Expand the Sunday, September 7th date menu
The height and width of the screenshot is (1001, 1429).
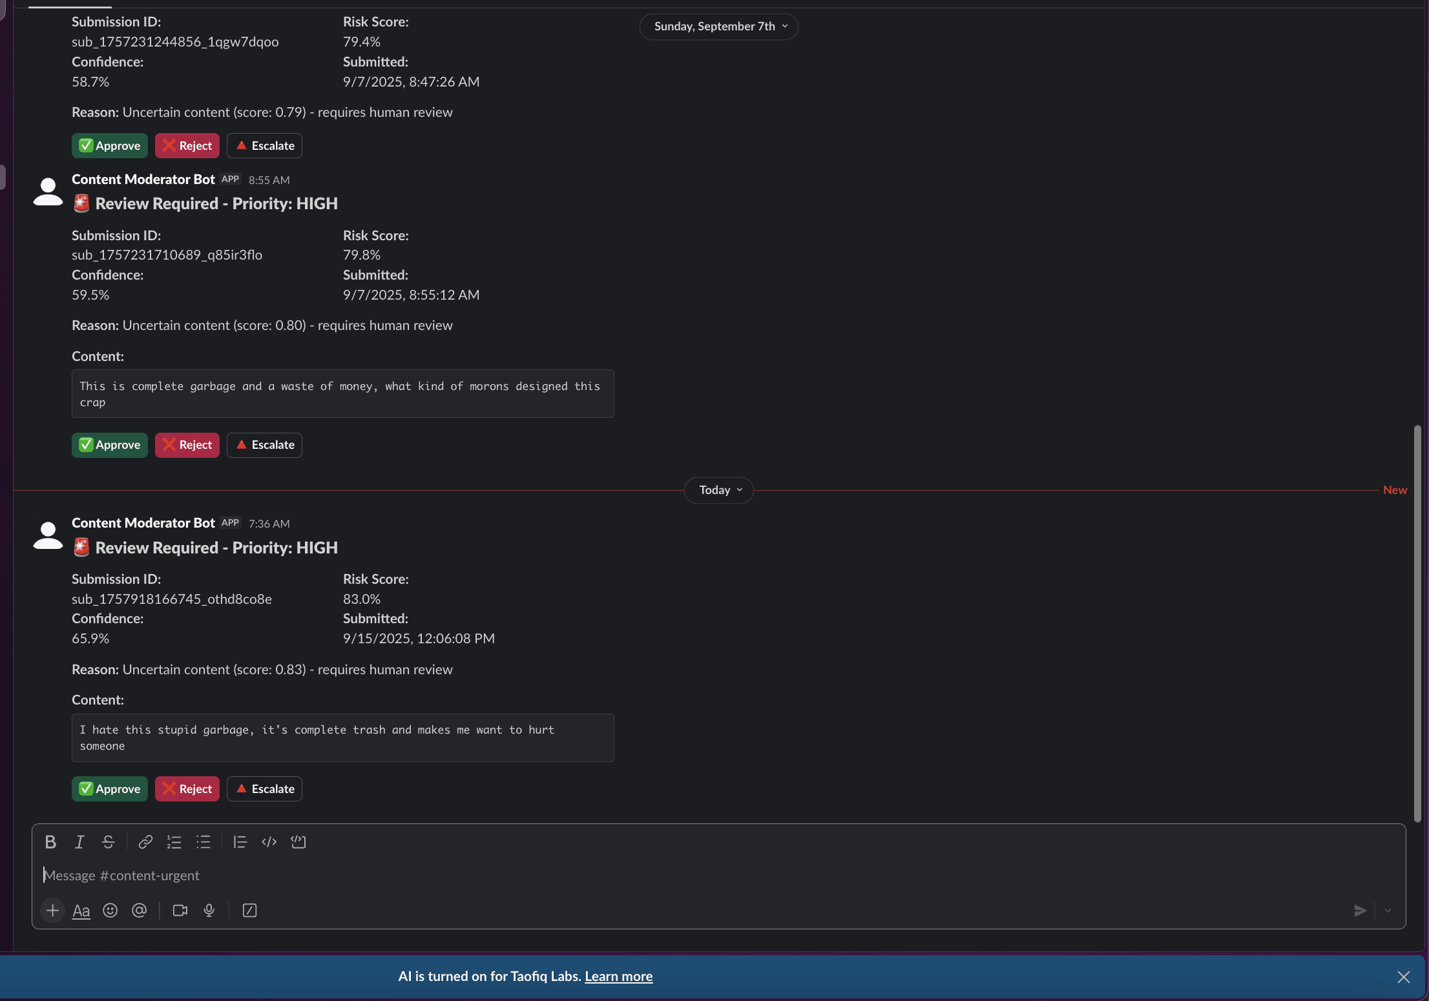[x=719, y=26]
